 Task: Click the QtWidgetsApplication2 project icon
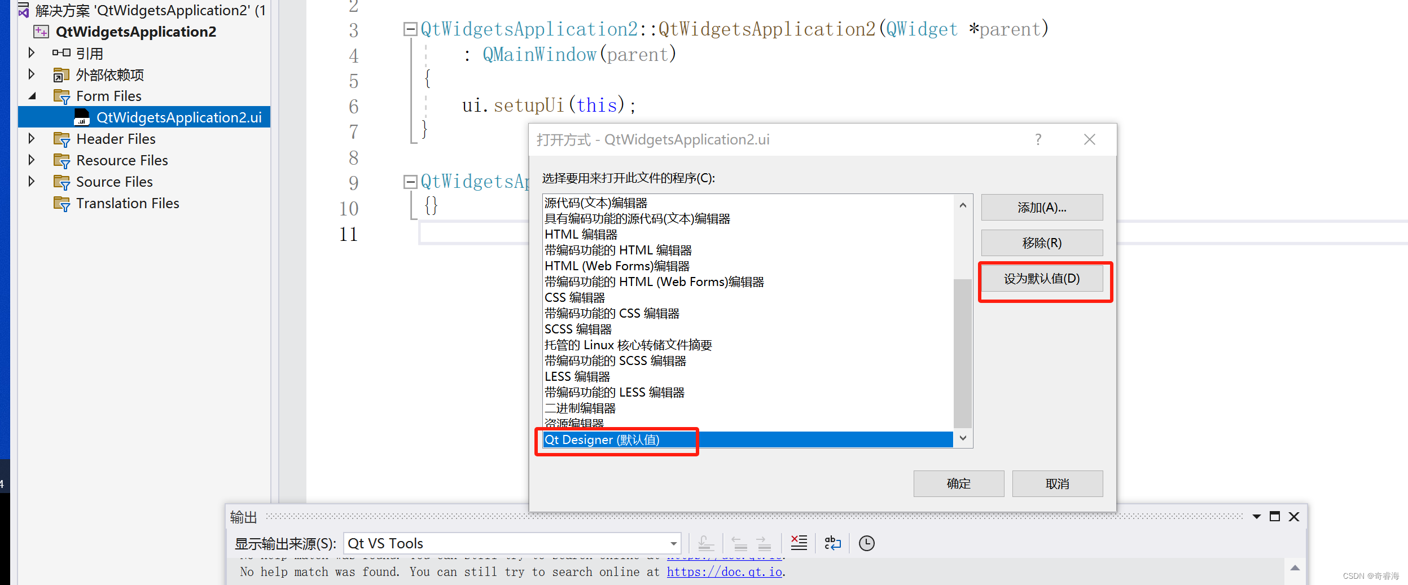[41, 32]
